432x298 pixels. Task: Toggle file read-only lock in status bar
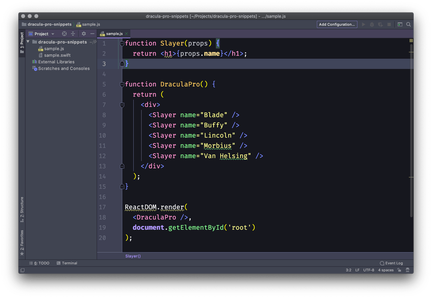(x=399, y=270)
